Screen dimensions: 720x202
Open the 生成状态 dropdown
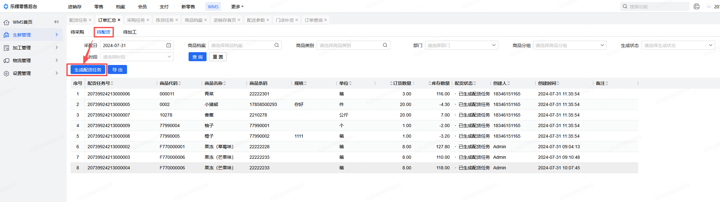coord(678,45)
